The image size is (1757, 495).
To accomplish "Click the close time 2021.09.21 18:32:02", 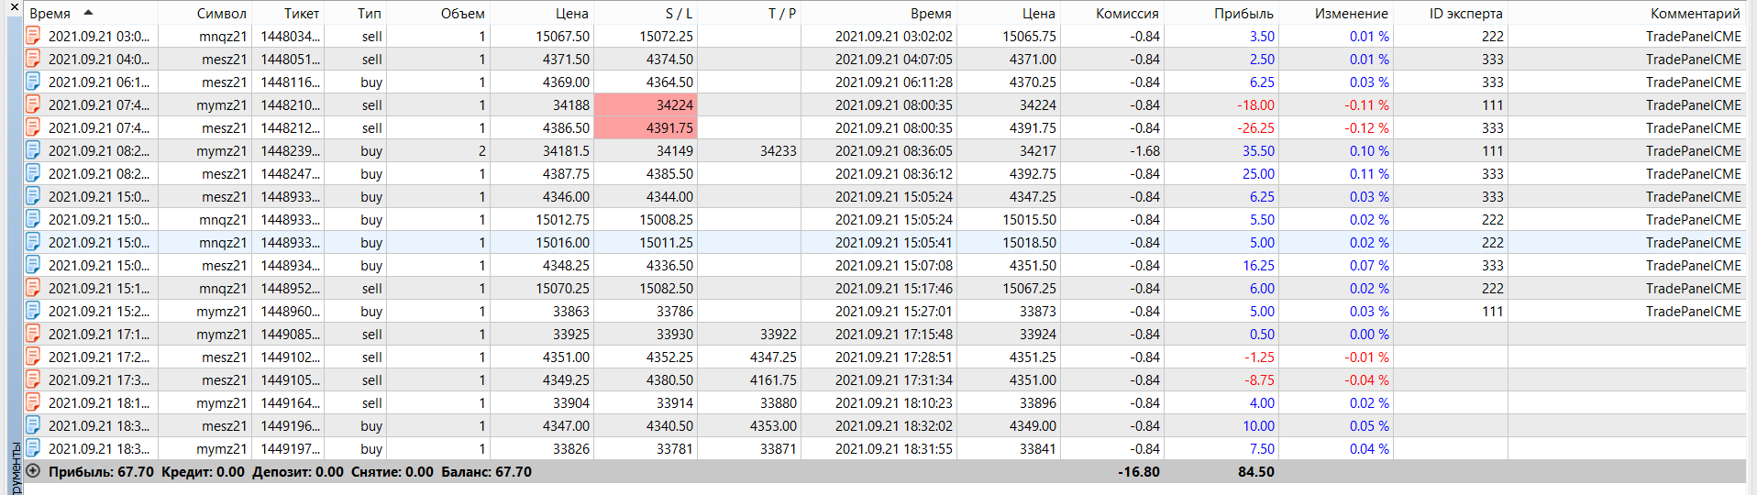I will [894, 426].
